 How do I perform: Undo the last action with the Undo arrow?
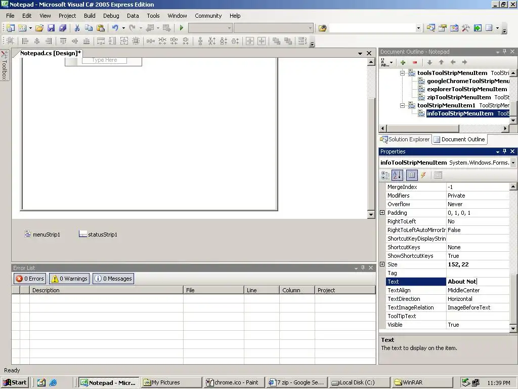click(115, 28)
